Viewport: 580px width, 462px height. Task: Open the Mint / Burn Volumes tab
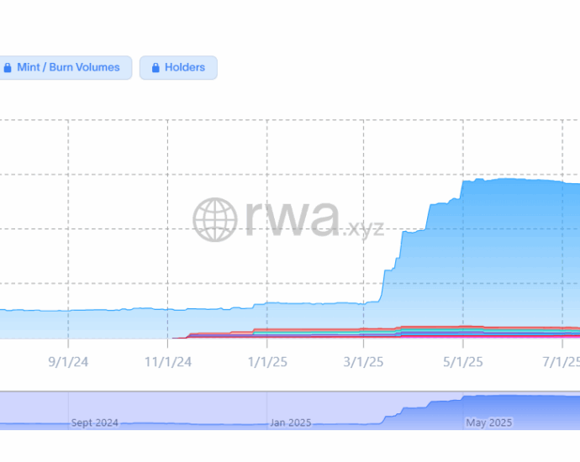[x=65, y=68]
